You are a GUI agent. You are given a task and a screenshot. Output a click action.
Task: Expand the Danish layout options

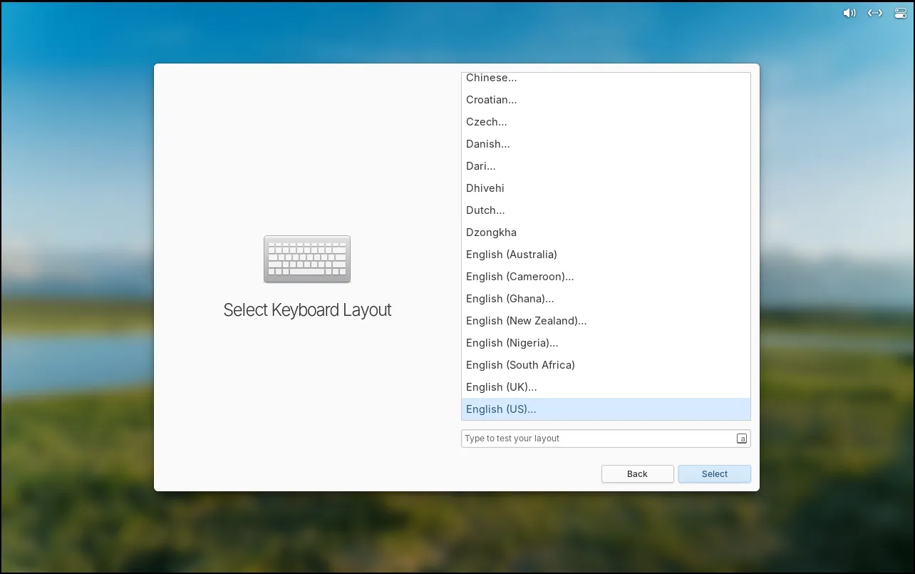(488, 144)
